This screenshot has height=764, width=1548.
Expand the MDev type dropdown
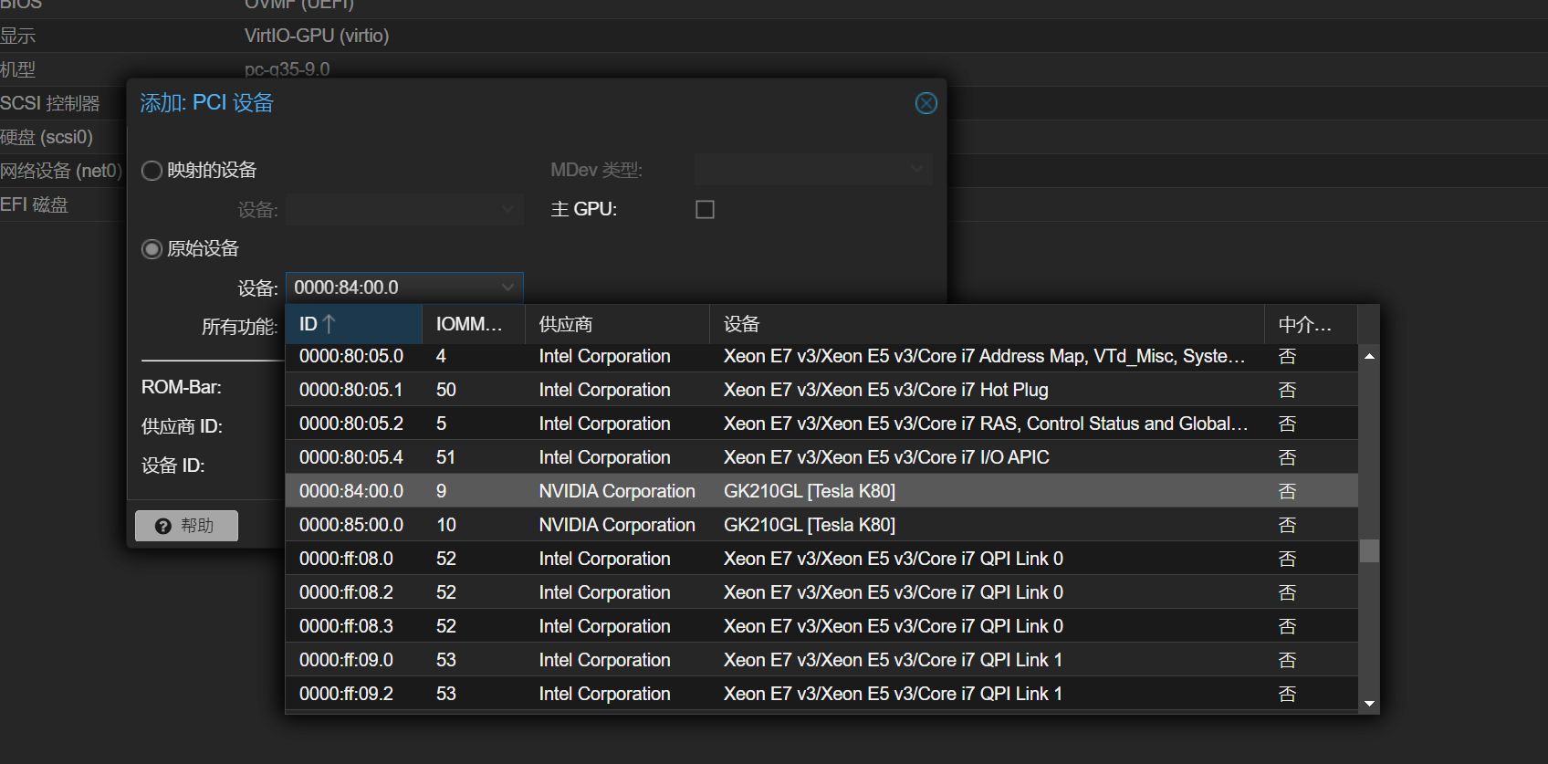(916, 170)
